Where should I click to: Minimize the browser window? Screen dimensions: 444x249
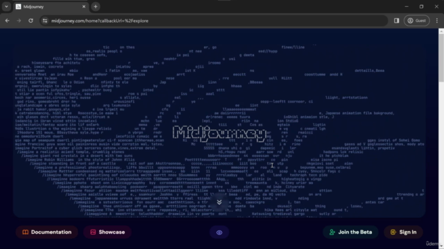[407, 6]
